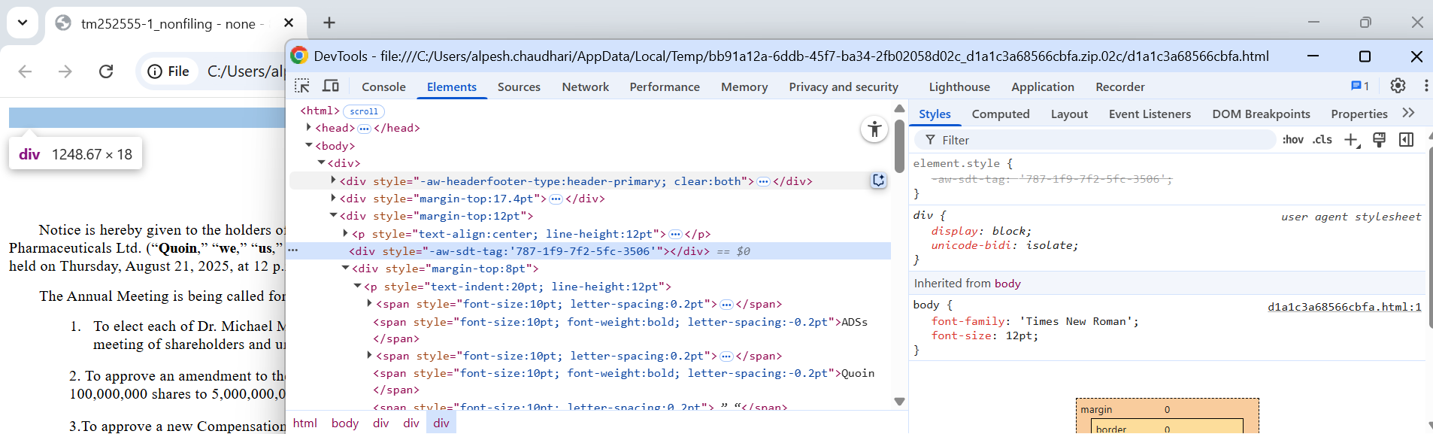Expand the head element node

[x=308, y=128]
